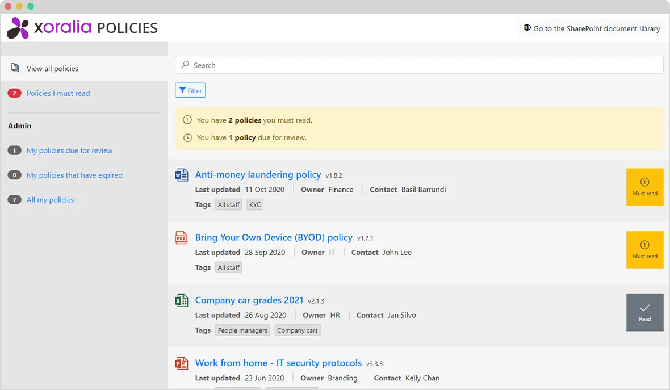Open Company car grades 2021 link

249,300
